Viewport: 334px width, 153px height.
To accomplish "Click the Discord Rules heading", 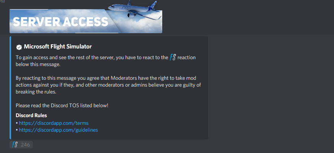I will point(31,115).
